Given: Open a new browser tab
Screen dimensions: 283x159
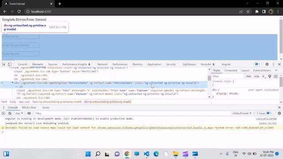Looking at the screenshot, I should [x=60, y=4].
